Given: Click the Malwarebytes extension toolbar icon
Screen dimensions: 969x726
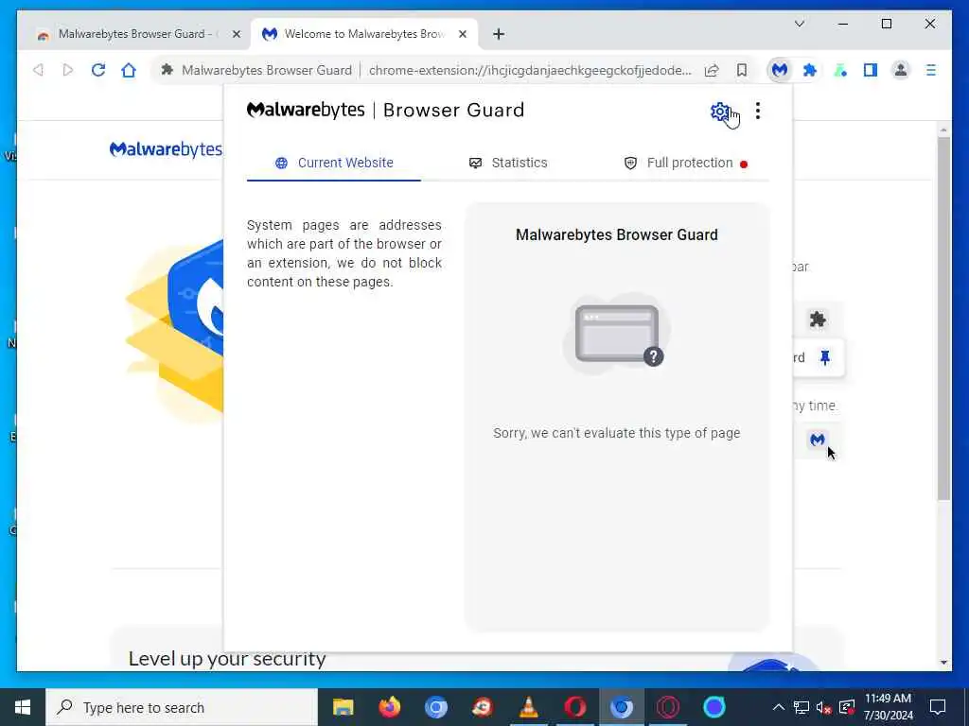Looking at the screenshot, I should (x=780, y=70).
